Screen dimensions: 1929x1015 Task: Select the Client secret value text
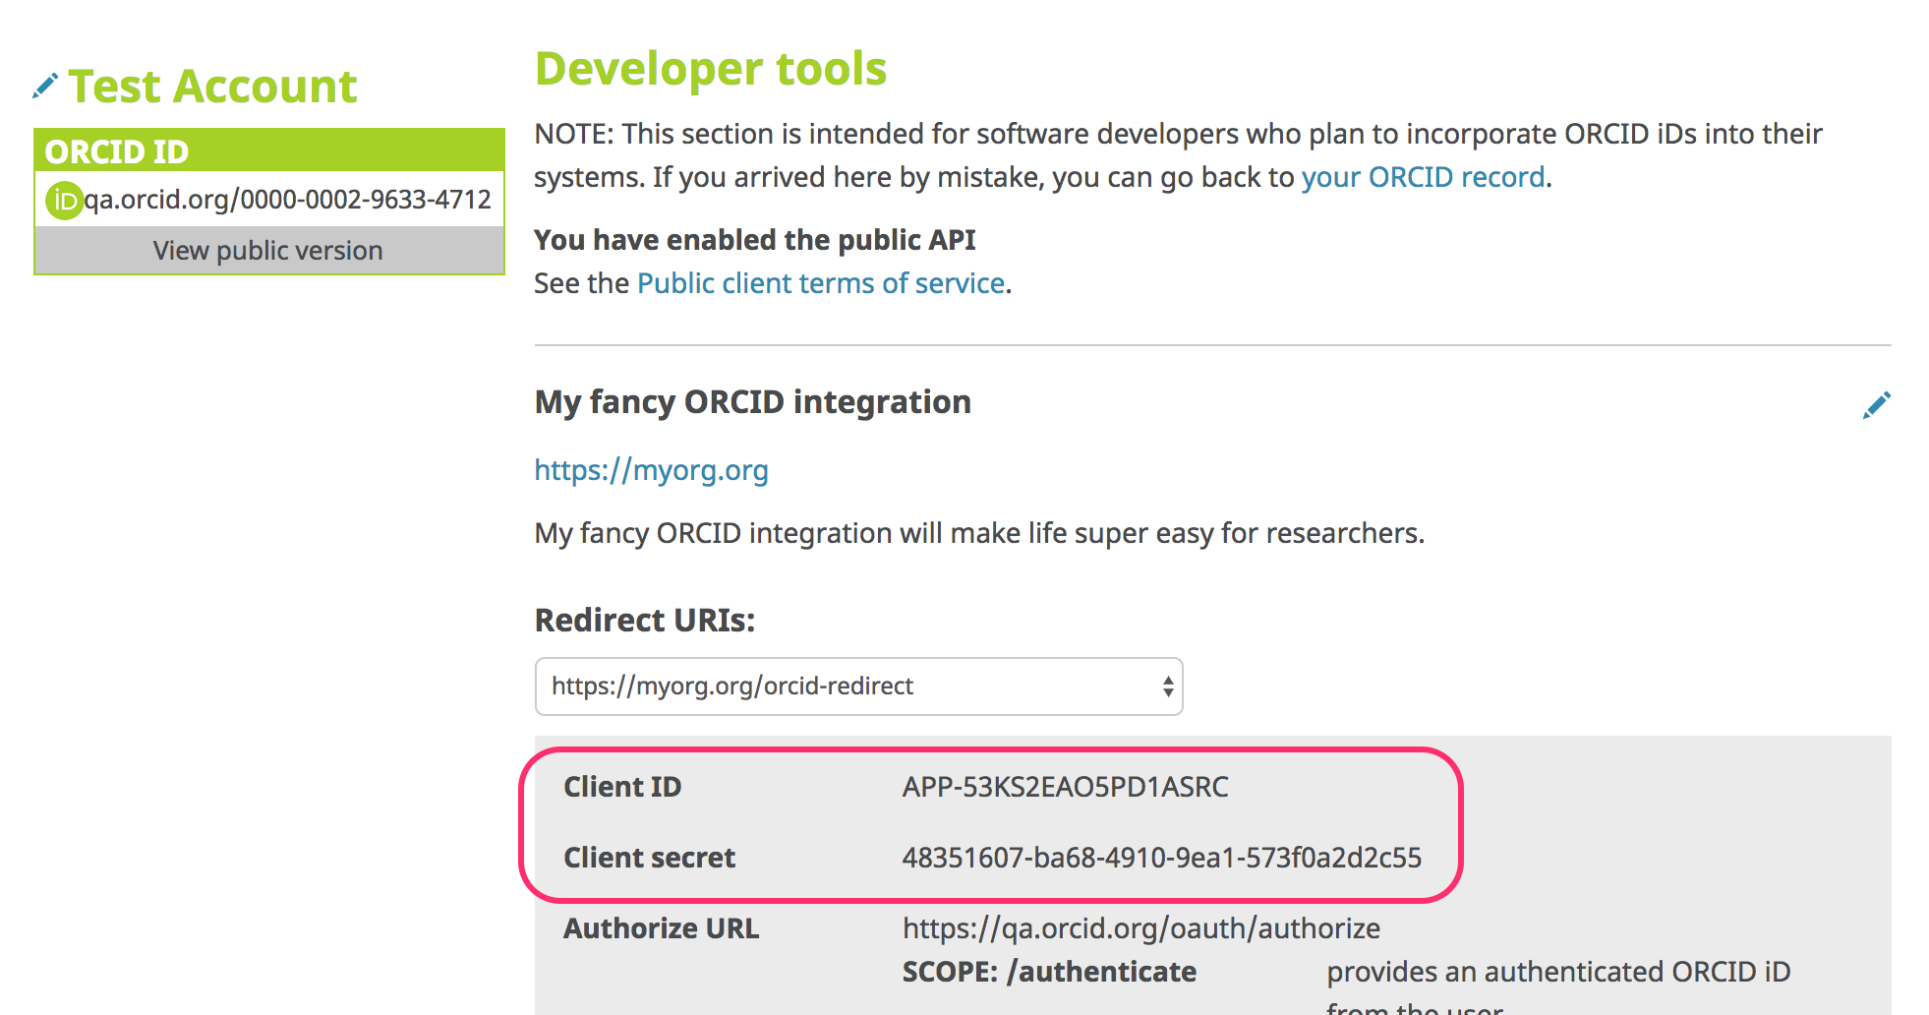click(1162, 858)
